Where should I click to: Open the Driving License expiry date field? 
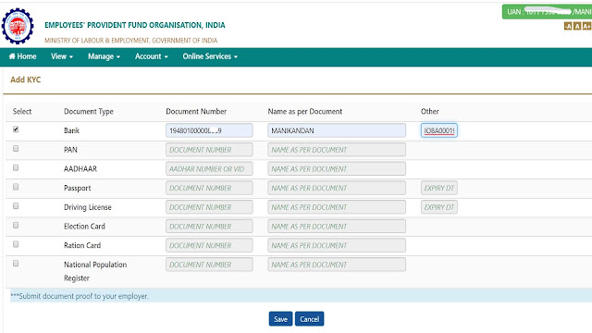[x=439, y=207]
